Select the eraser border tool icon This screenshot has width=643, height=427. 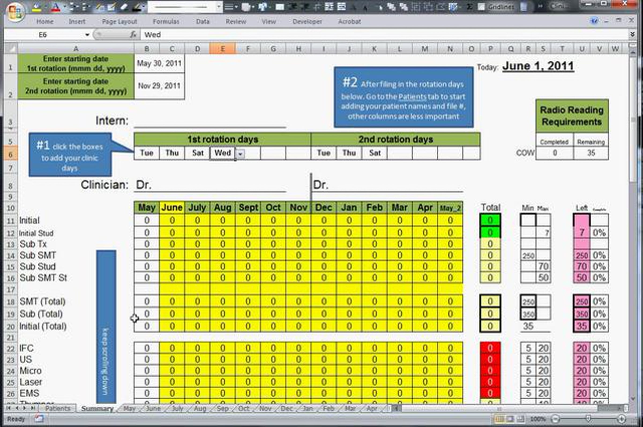(124, 7)
